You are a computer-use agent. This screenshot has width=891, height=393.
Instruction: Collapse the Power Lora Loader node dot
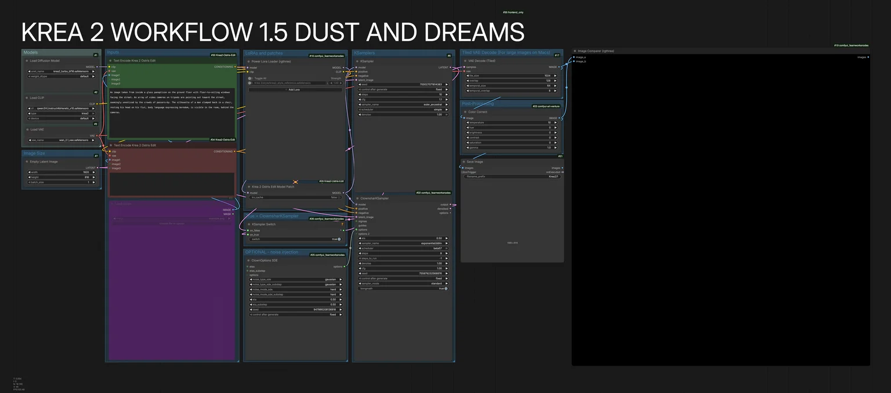coord(248,61)
